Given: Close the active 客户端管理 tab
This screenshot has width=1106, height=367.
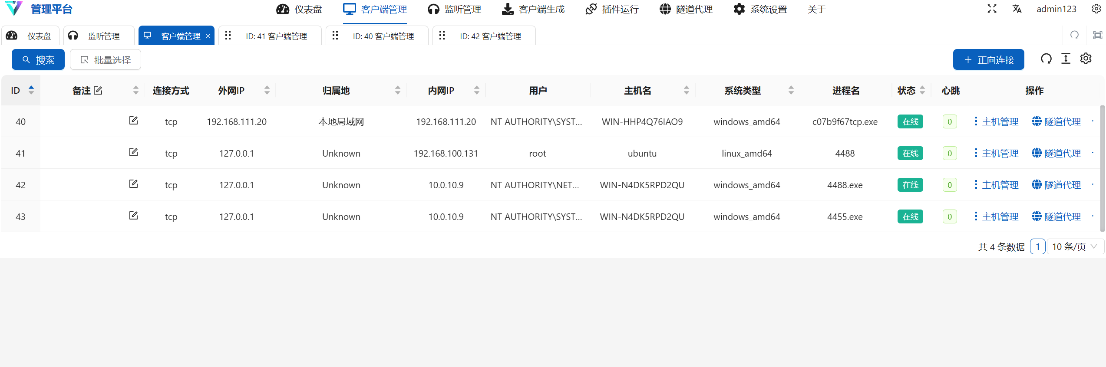Looking at the screenshot, I should tap(208, 36).
